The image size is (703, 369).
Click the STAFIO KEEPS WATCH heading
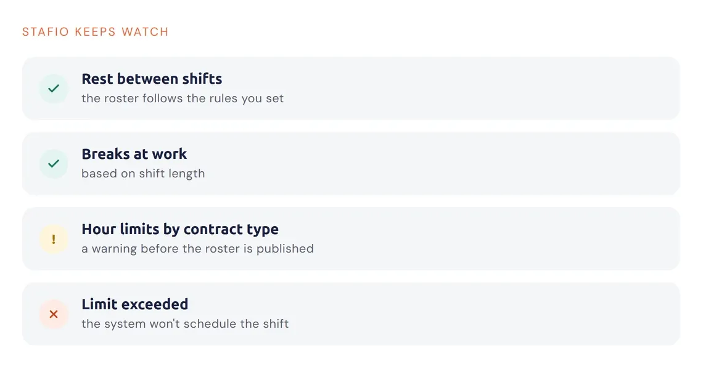96,32
